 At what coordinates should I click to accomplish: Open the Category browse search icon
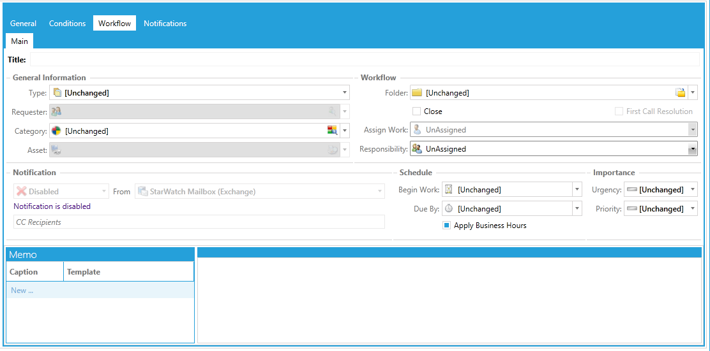click(333, 131)
